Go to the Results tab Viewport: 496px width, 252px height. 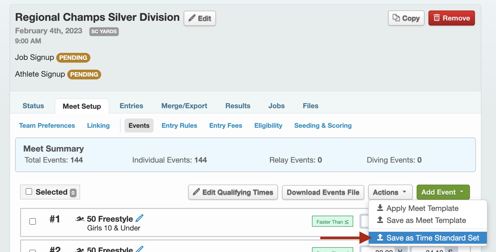coord(238,106)
